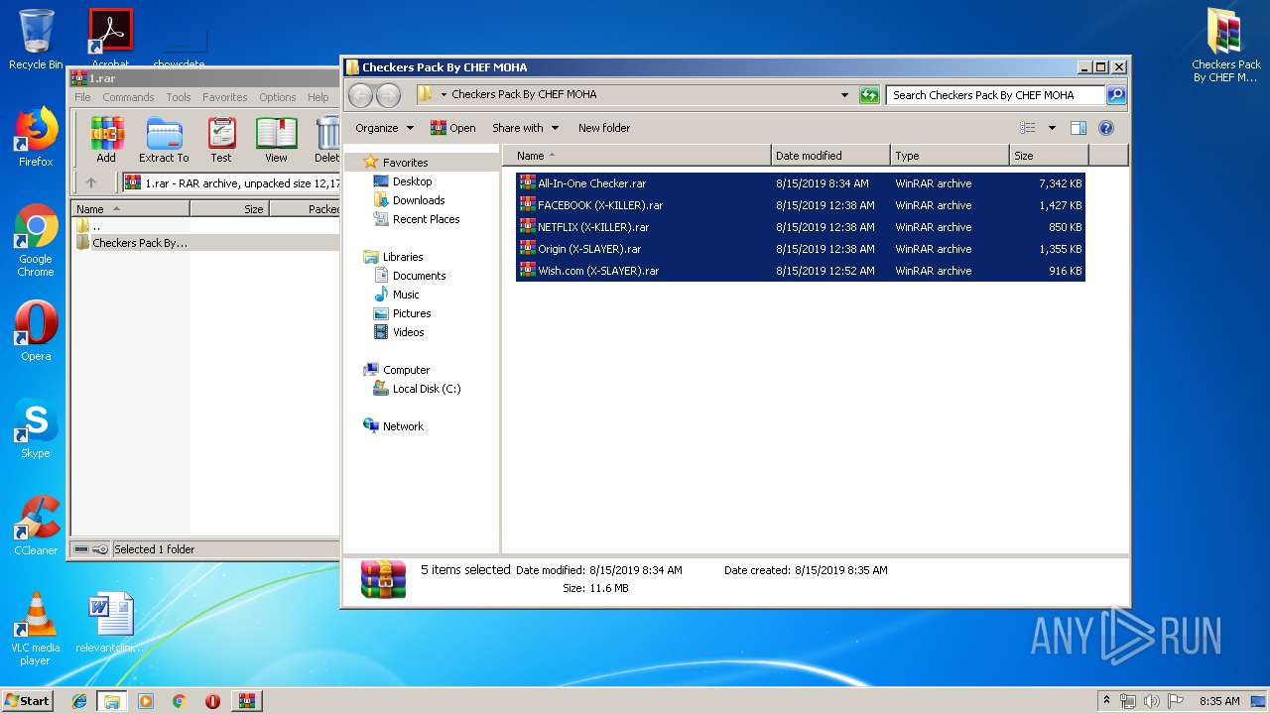Refresh the Explorer folder view

[x=869, y=95]
